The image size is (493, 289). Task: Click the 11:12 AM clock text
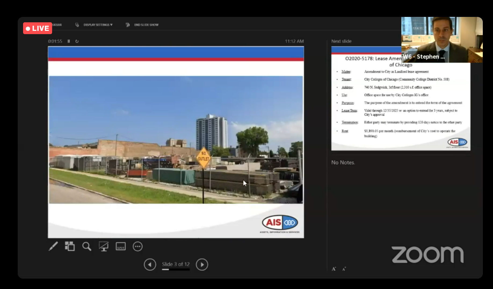pyautogui.click(x=294, y=41)
